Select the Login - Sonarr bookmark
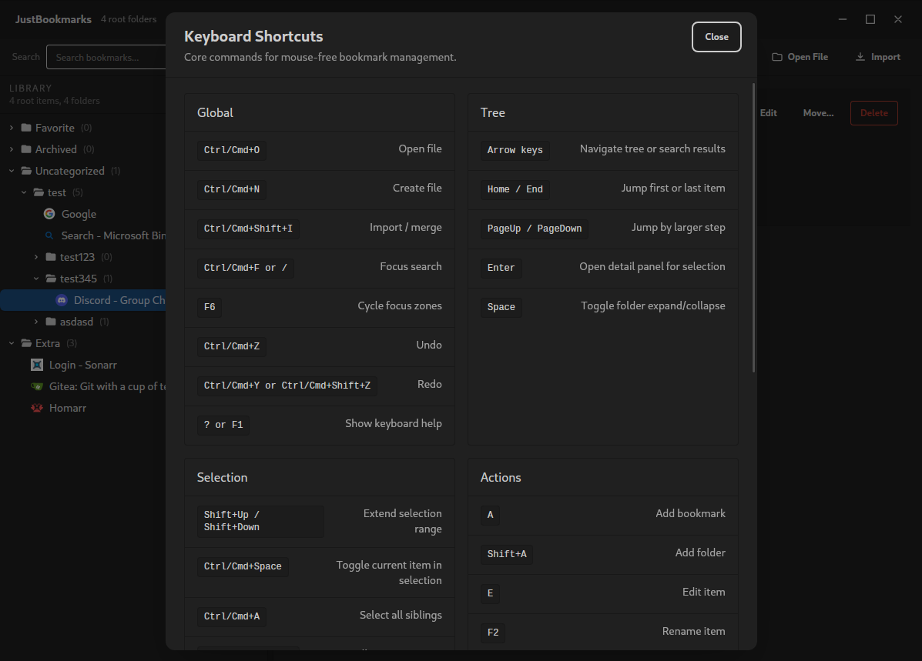 83,365
